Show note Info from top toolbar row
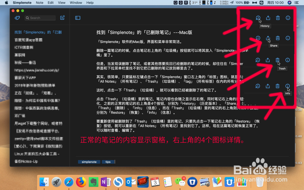This screenshot has width=304, height=190. [x=288, y=18]
